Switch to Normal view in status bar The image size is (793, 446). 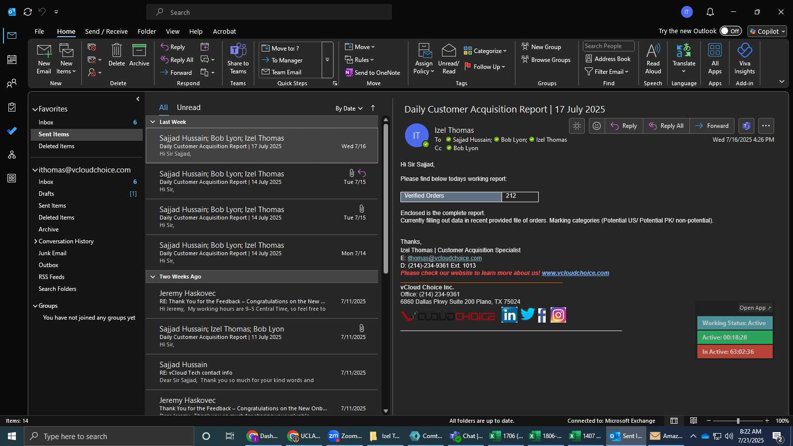coord(674,421)
